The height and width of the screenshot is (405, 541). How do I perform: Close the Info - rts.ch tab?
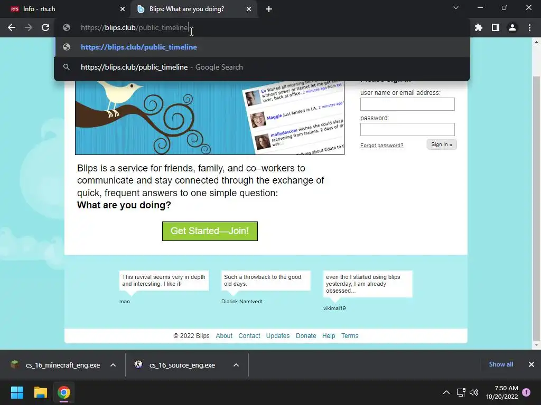click(x=123, y=9)
